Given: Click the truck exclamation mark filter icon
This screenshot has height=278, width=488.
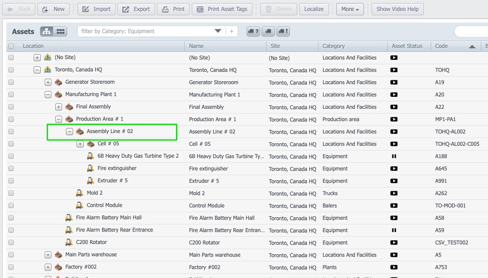Looking at the screenshot, I should coord(283,31).
